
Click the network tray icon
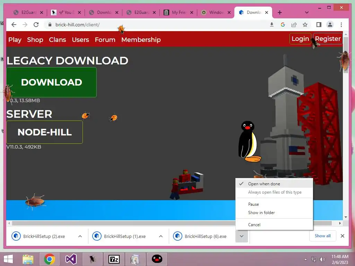[x=314, y=259]
